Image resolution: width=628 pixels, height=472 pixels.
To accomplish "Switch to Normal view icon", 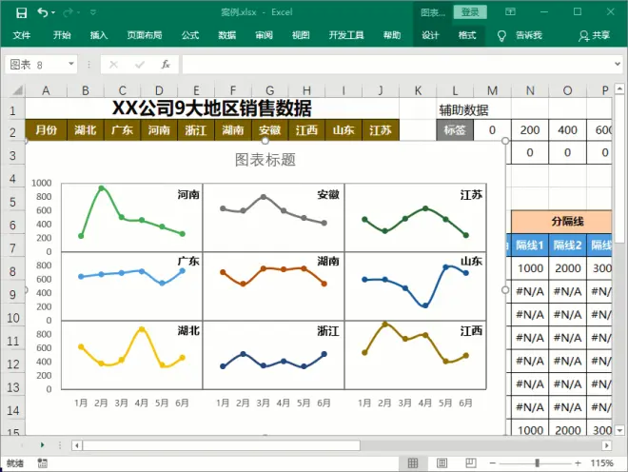I will (413, 463).
